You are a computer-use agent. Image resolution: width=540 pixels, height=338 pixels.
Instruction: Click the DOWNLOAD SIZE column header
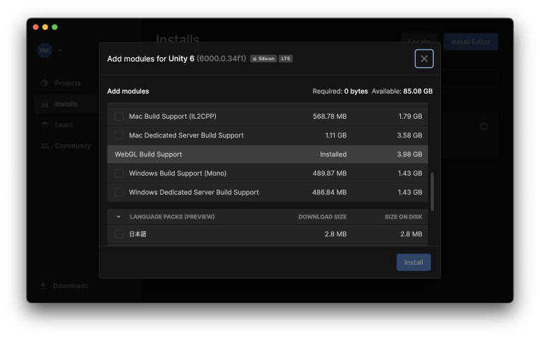(322, 217)
